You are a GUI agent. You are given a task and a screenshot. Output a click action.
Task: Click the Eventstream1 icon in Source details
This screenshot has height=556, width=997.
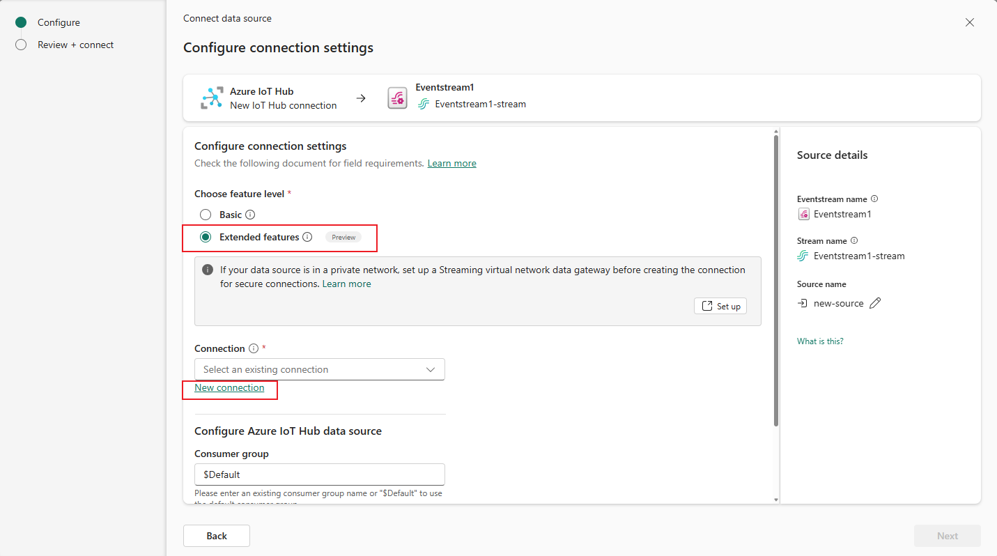pyautogui.click(x=803, y=214)
